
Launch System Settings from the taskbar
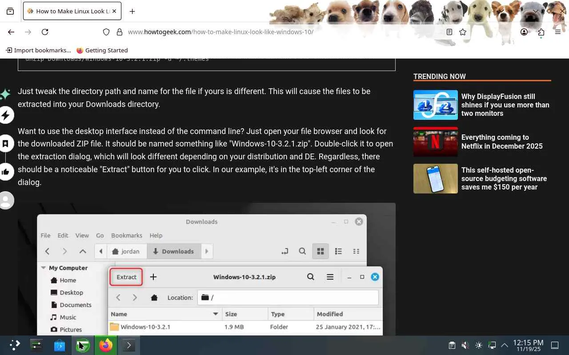click(x=36, y=345)
